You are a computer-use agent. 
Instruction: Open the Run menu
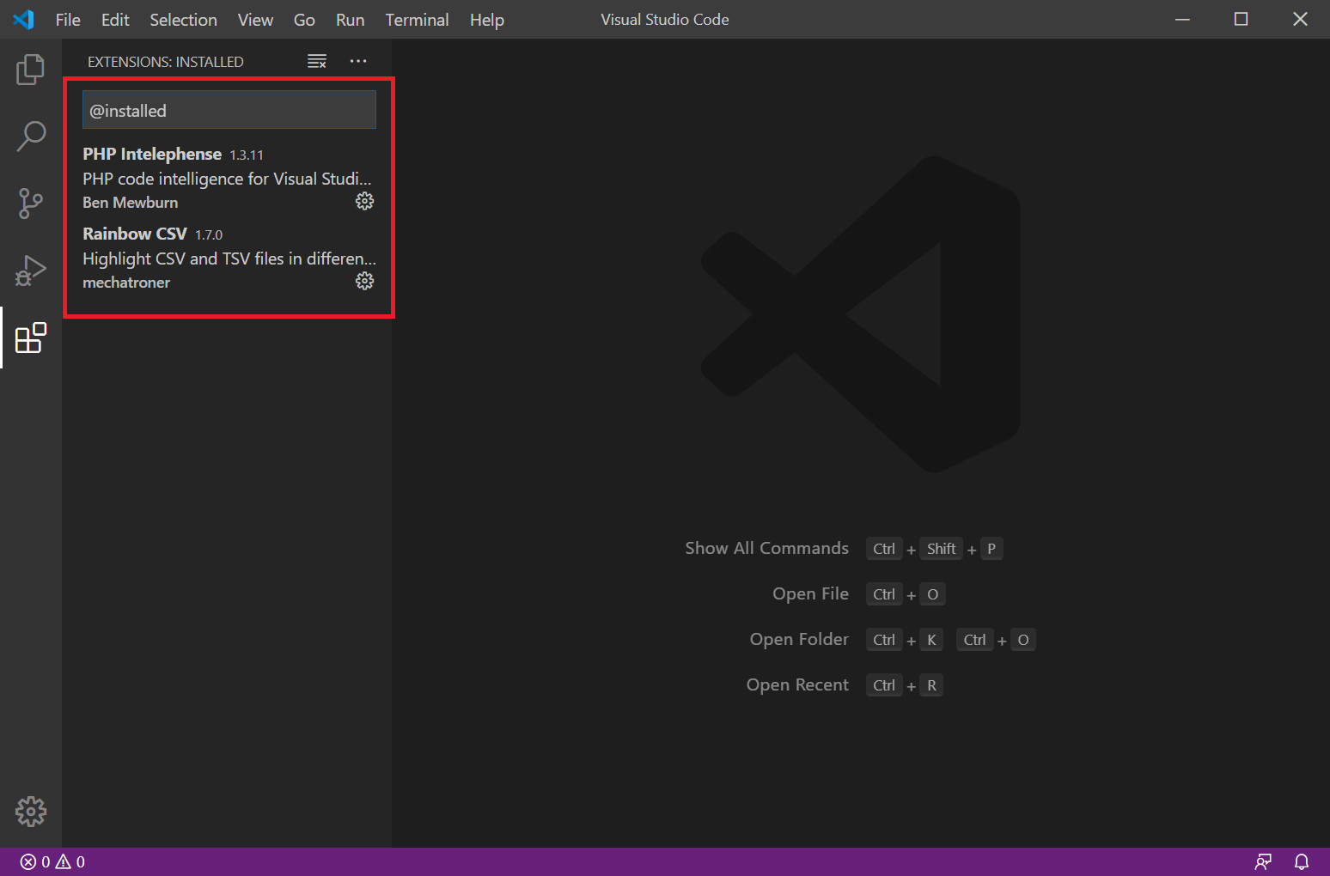350,20
